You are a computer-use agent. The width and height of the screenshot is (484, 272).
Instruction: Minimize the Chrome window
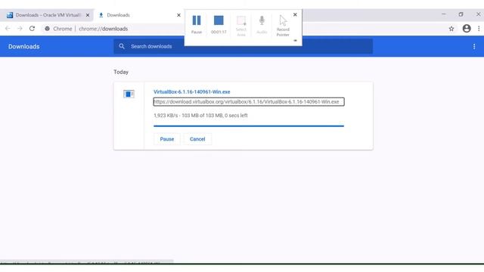(444, 14)
